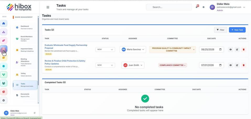Open Program Quality & Community Impact Committee dropdown
The height and width of the screenshot is (119, 251).
click(x=172, y=49)
